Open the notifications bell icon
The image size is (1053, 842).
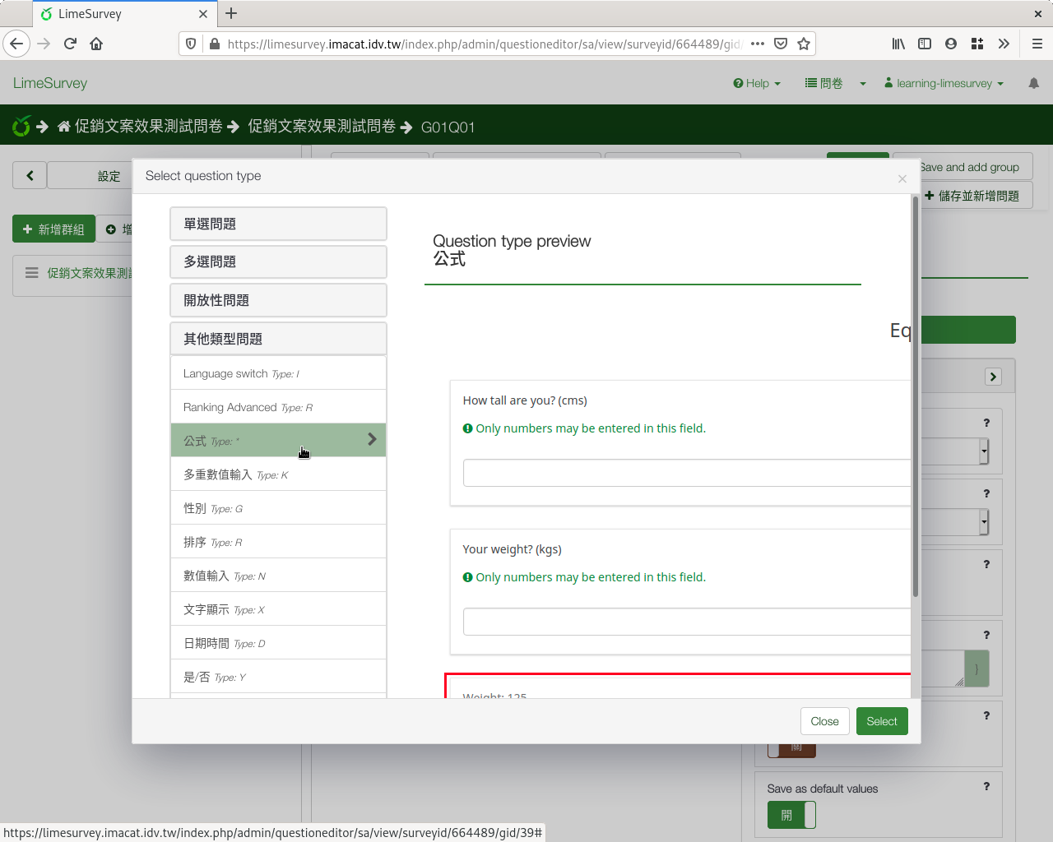coord(1034,83)
